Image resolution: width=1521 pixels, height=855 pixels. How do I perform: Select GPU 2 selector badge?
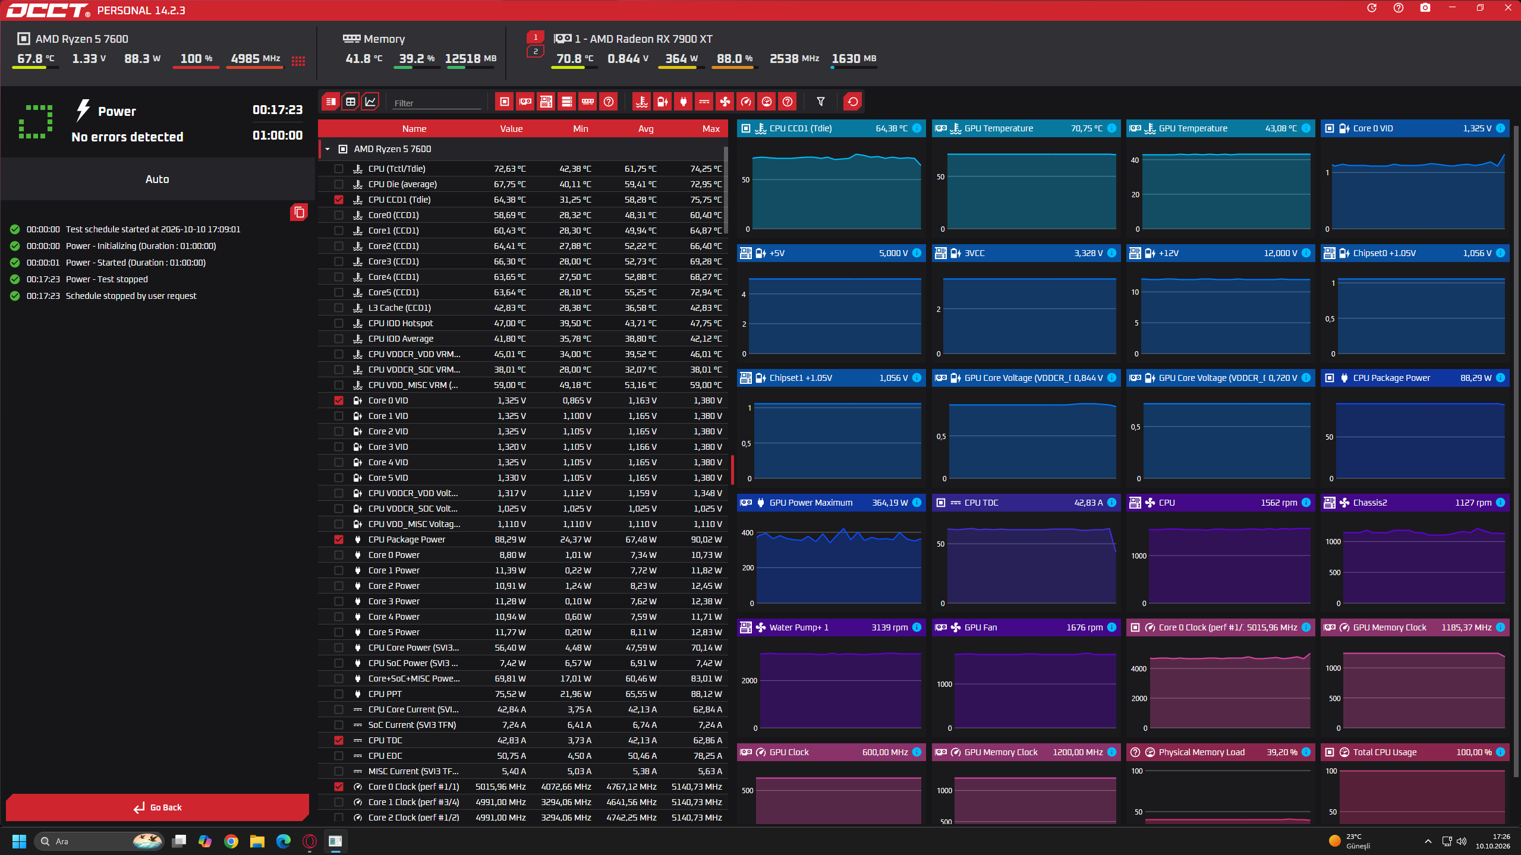pyautogui.click(x=536, y=52)
